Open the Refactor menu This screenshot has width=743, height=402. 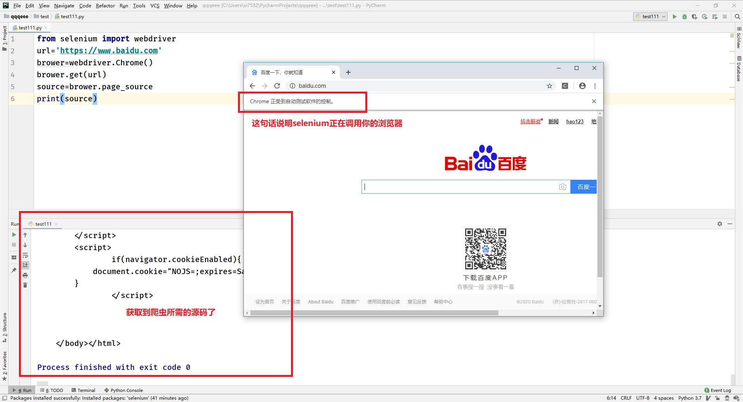105,5
